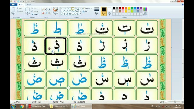Choose the Cloud callout shape

tap(78, 14)
